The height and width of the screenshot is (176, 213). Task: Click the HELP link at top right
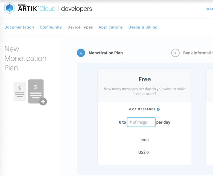click(209, 9)
